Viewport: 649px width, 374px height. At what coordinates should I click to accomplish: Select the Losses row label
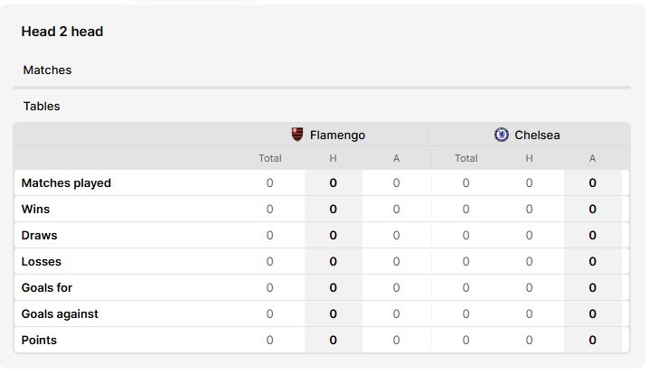[x=42, y=261]
